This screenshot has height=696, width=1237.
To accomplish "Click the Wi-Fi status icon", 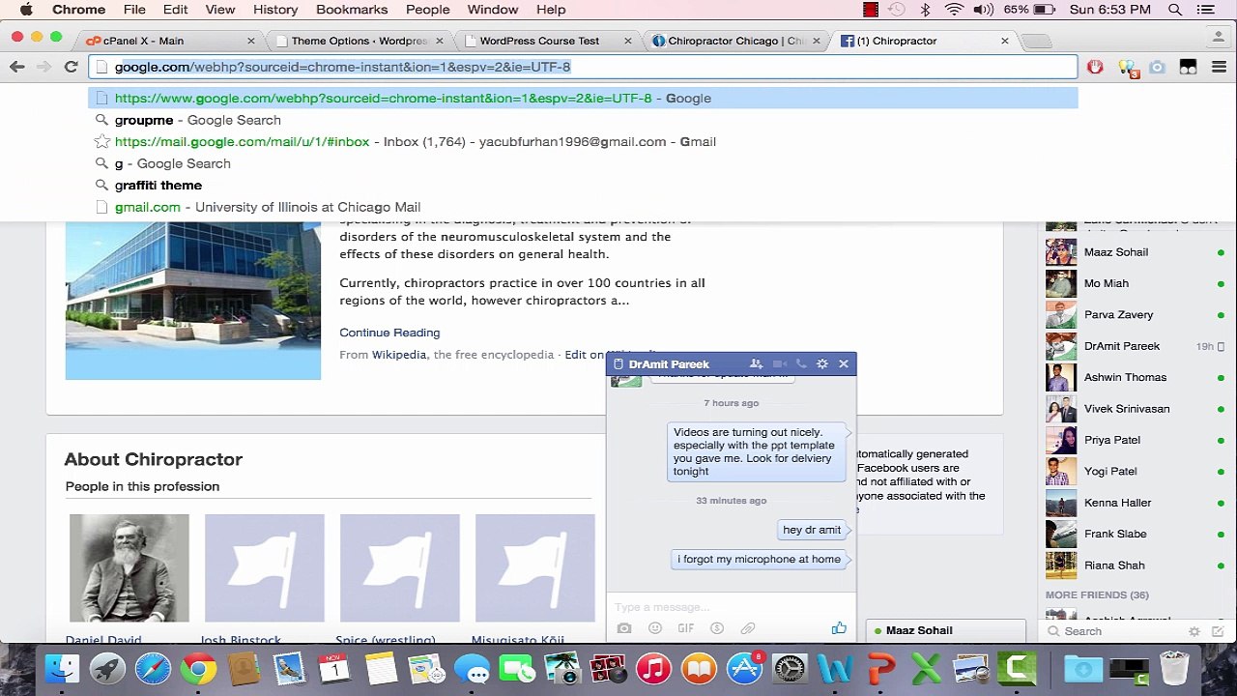I will pyautogui.click(x=954, y=10).
